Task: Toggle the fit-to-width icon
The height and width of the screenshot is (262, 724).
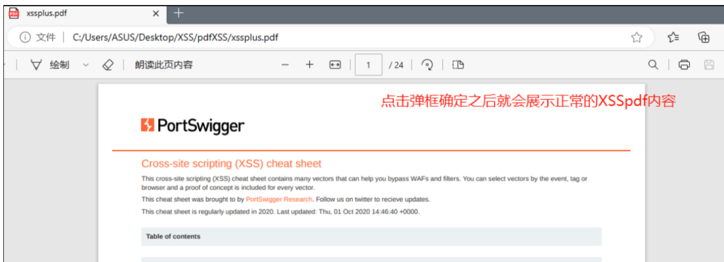Action: point(335,65)
